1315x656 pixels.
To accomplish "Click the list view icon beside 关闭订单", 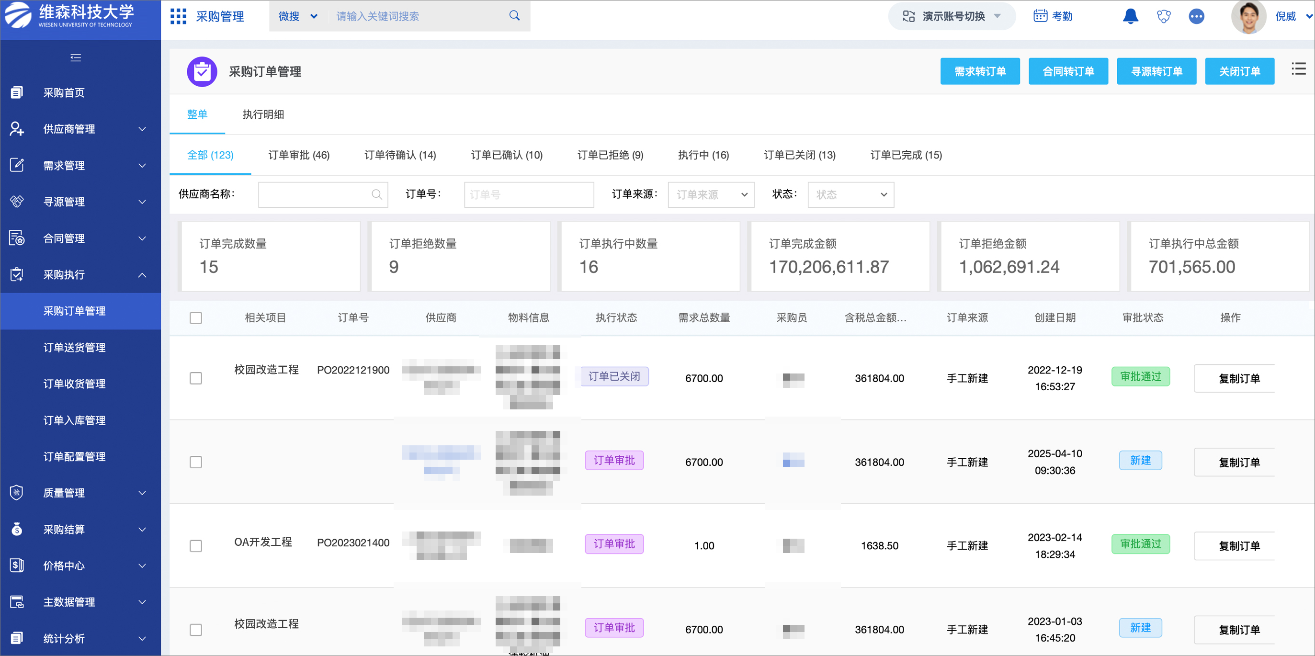I will [x=1298, y=69].
